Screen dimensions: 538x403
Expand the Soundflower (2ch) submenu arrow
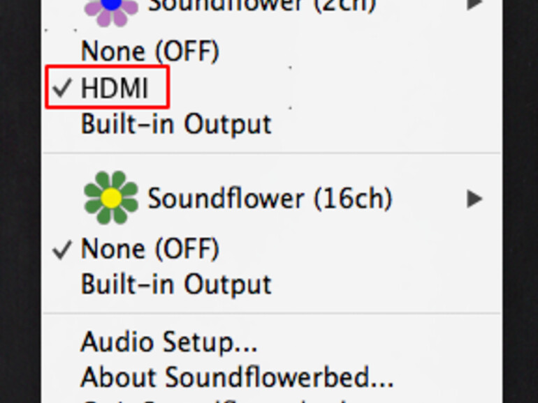click(474, 4)
